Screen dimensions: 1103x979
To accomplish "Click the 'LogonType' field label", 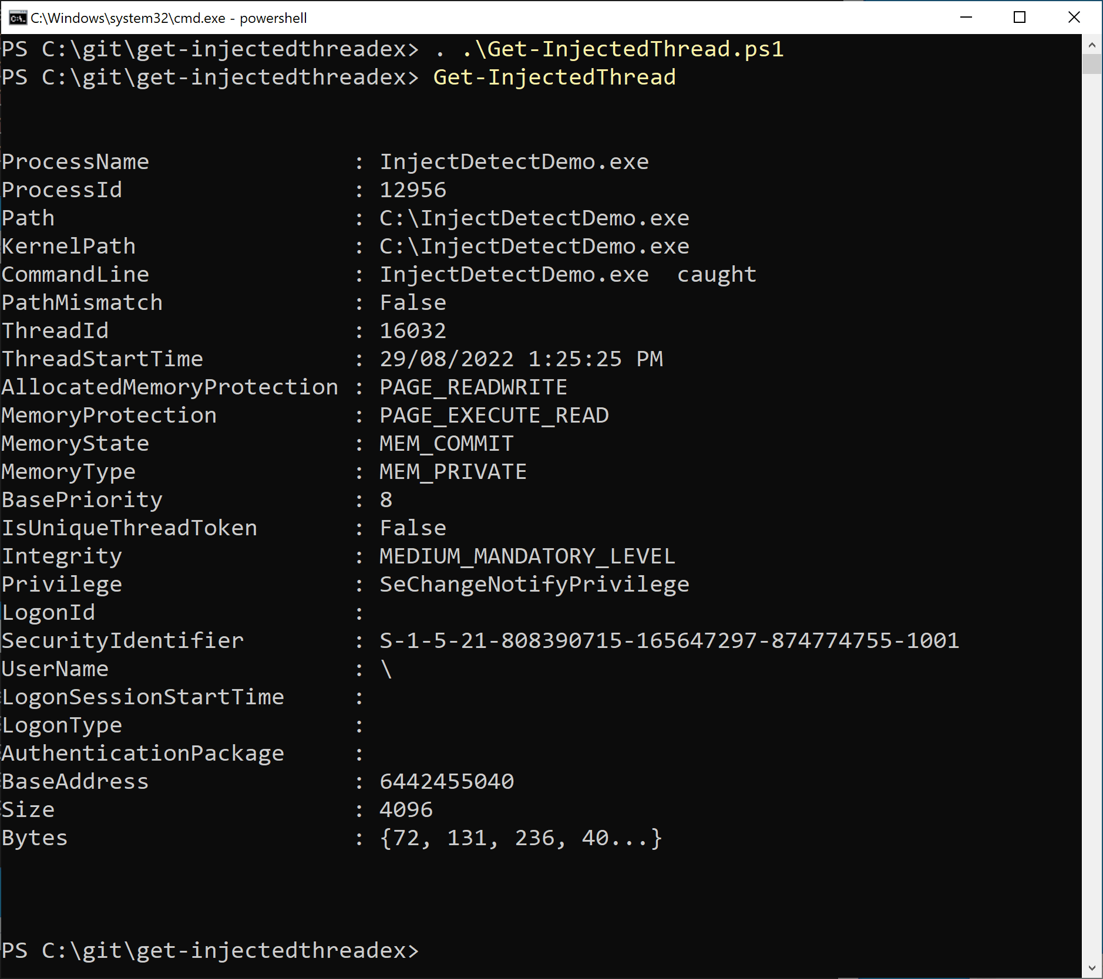I will tap(62, 725).
